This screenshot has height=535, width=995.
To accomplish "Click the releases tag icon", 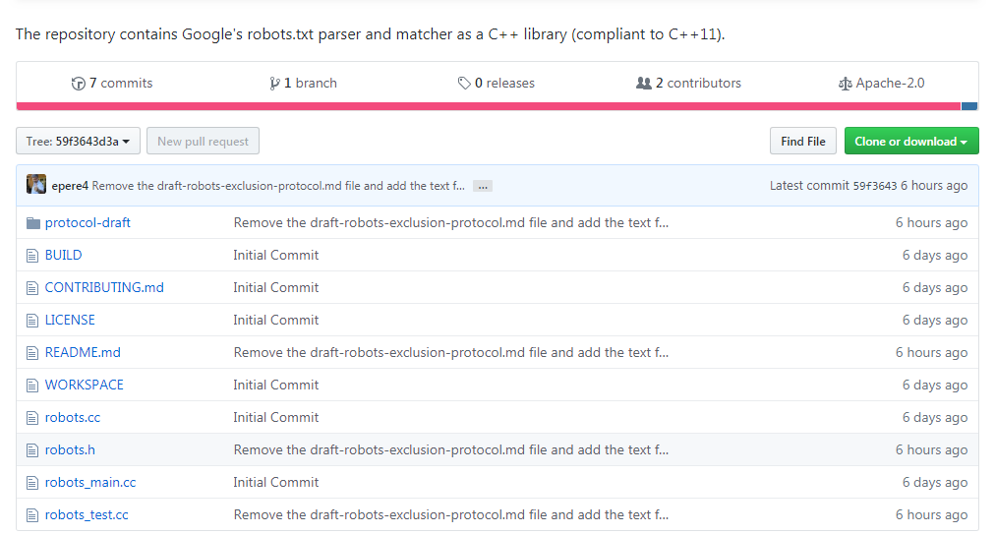I will pyautogui.click(x=464, y=84).
